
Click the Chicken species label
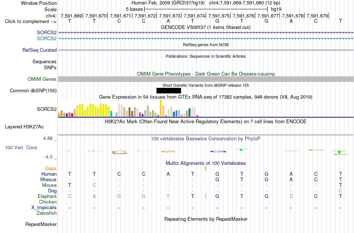(48, 202)
